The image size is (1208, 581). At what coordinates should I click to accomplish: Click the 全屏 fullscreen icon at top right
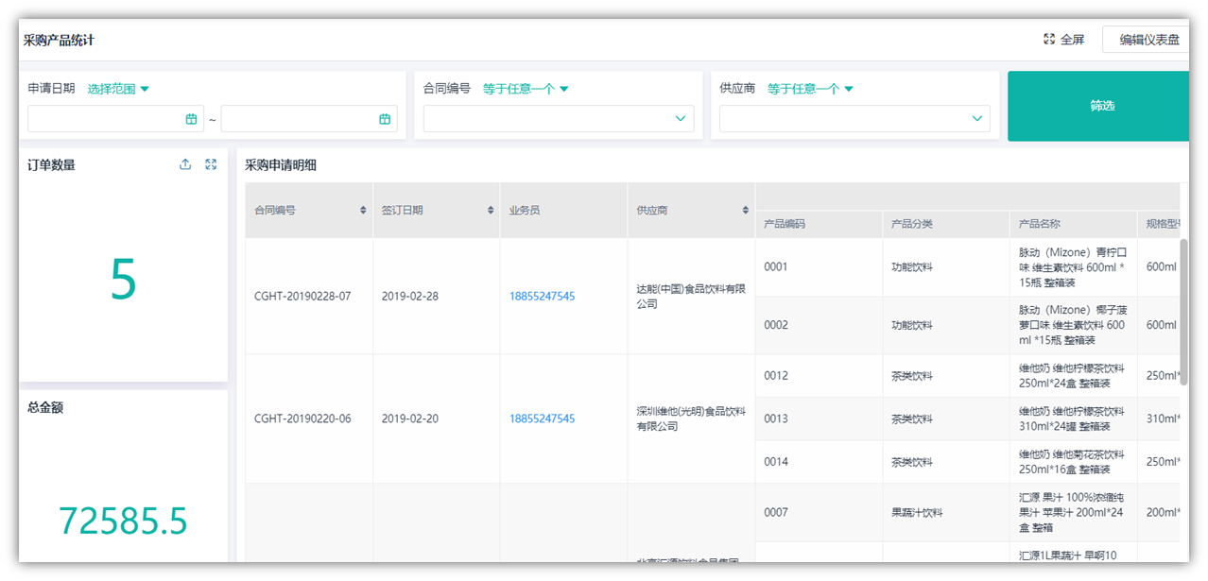1048,39
